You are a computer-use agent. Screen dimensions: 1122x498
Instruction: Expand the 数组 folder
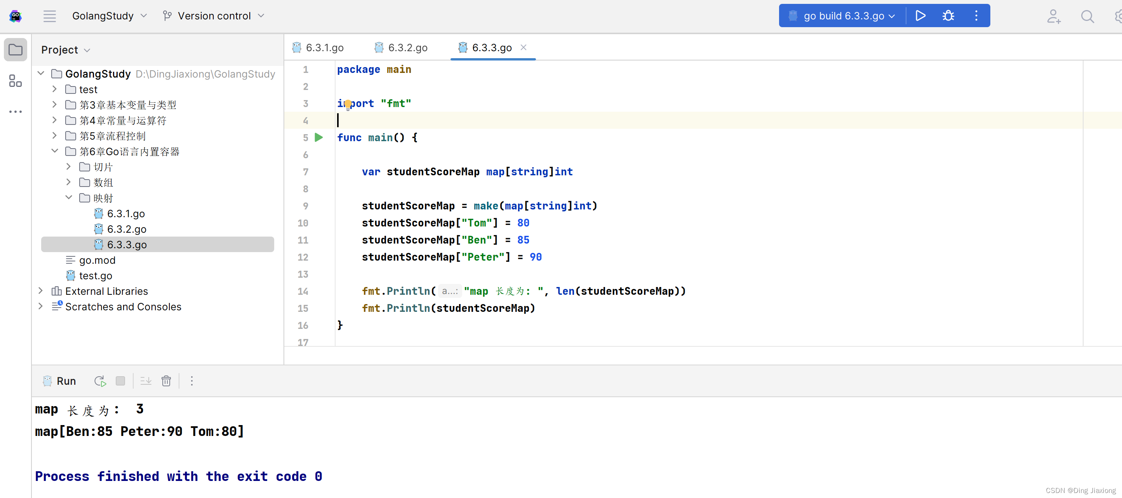coord(68,182)
